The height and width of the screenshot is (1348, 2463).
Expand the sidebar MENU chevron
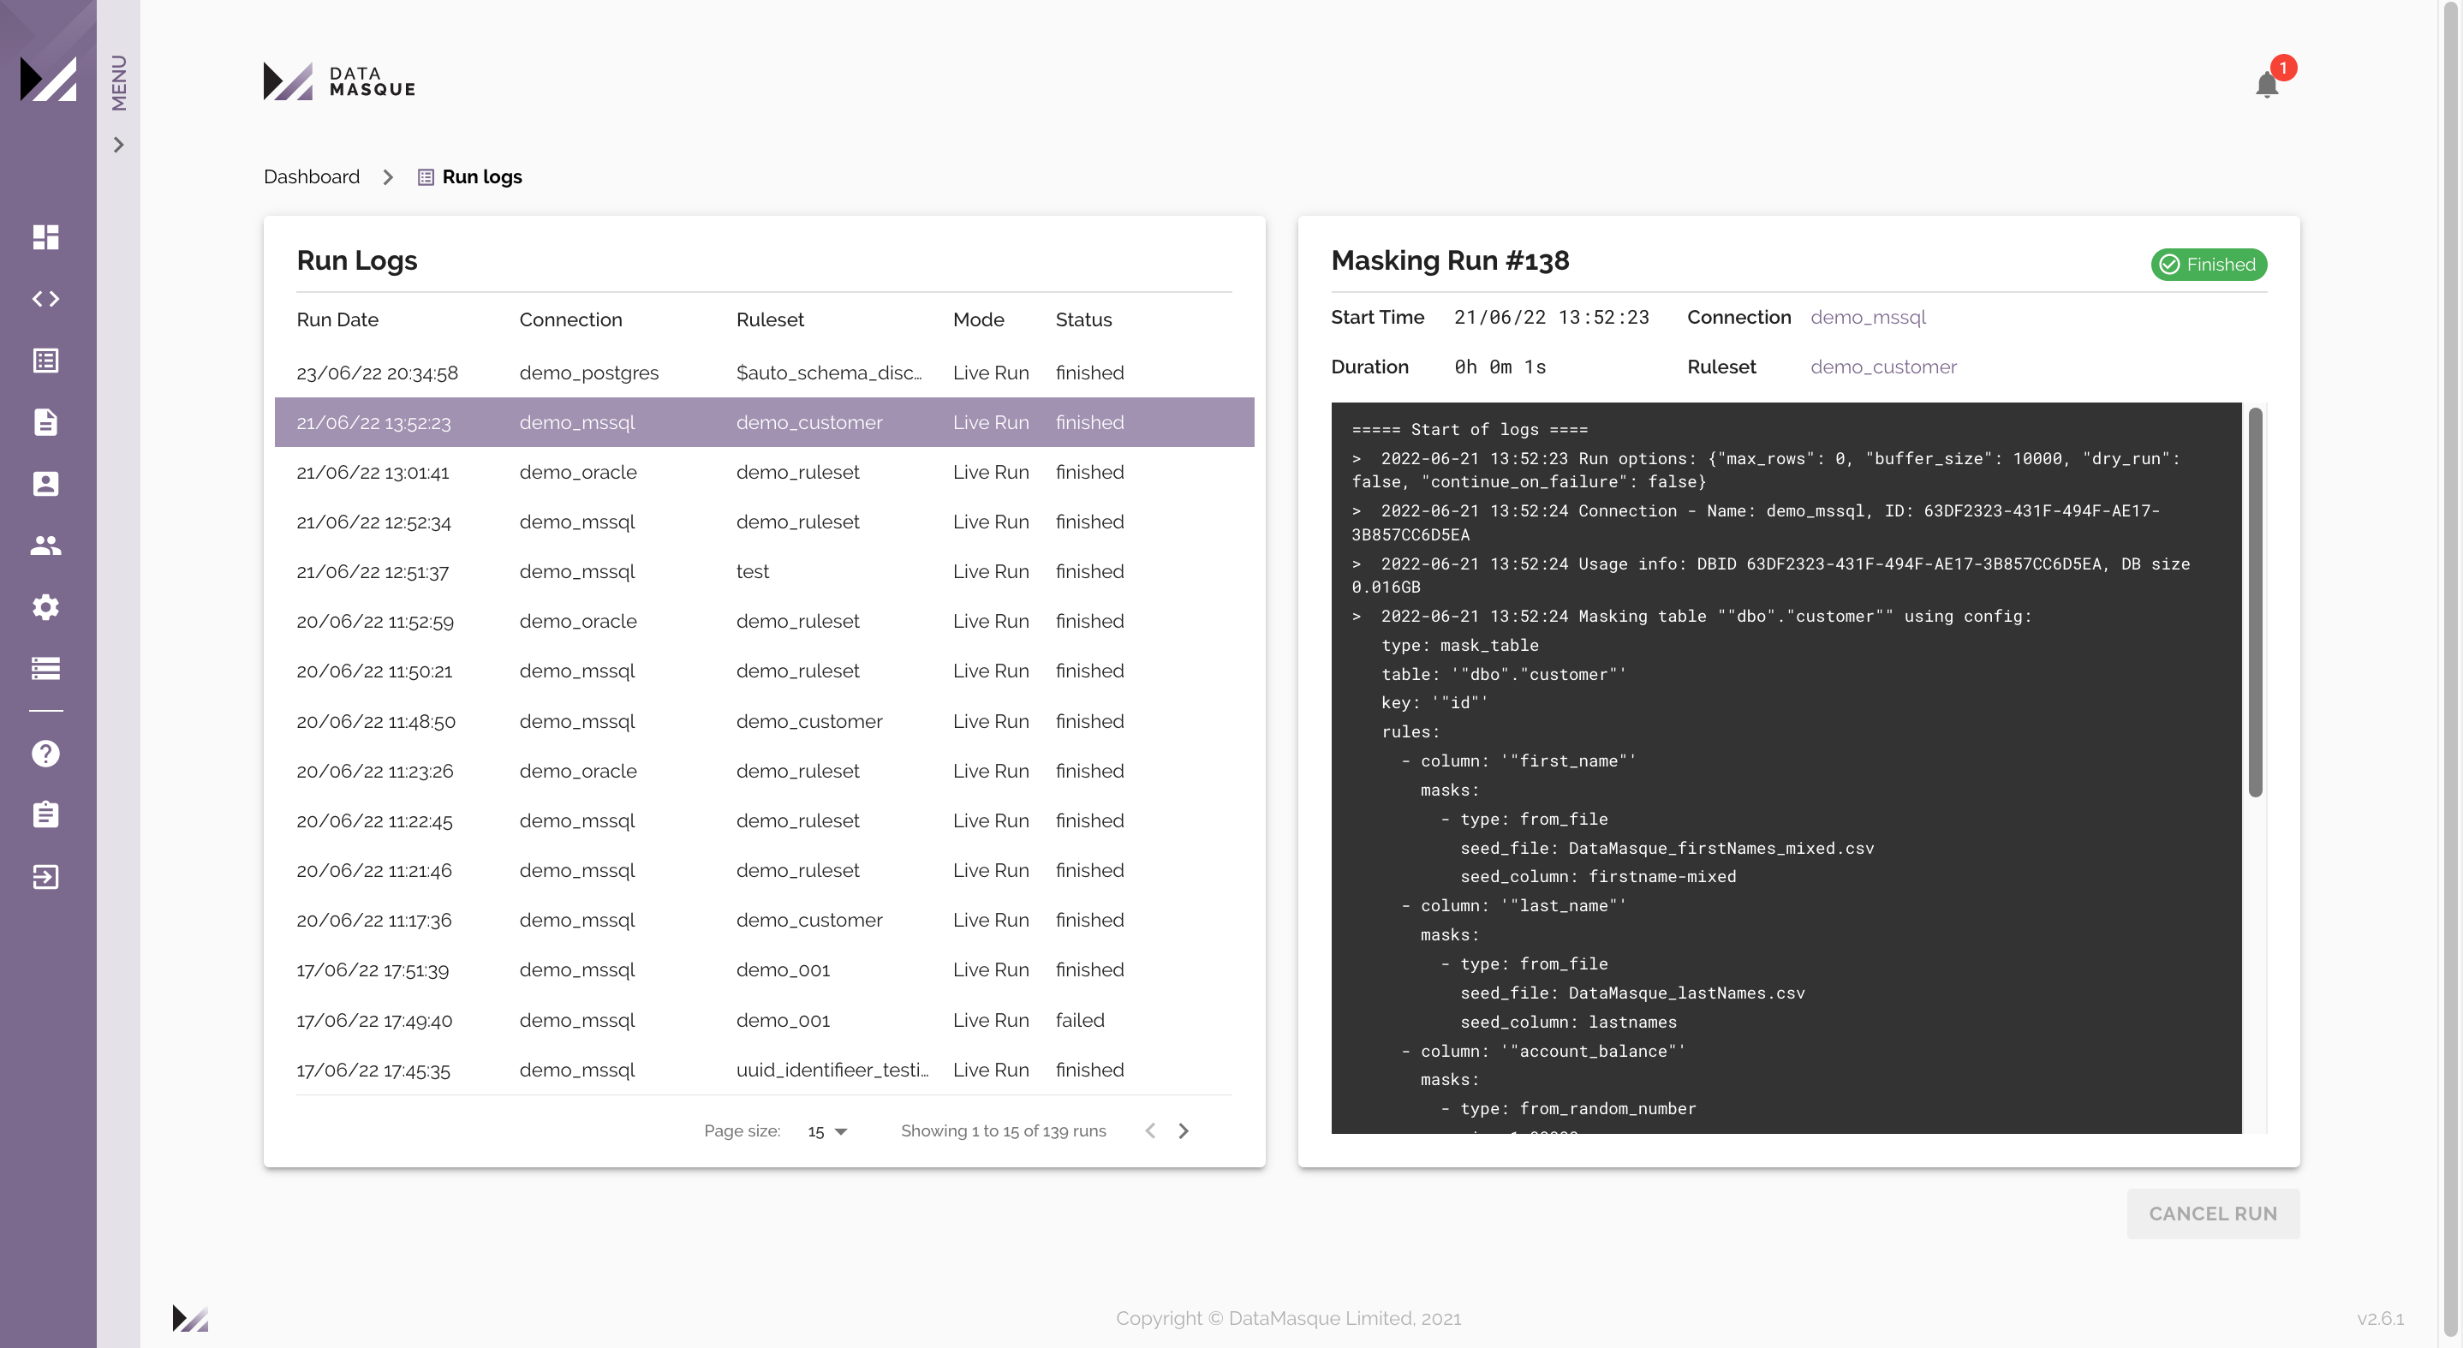click(x=118, y=145)
